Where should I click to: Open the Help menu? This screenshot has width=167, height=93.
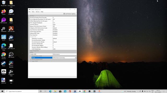click(42, 12)
